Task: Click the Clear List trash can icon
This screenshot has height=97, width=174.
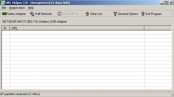Action: pos(87,14)
